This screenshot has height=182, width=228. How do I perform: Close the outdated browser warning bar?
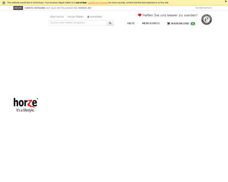[x=226, y=1]
